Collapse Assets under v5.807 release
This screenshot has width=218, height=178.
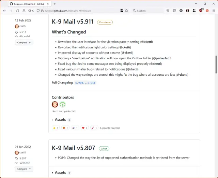pos(60,173)
